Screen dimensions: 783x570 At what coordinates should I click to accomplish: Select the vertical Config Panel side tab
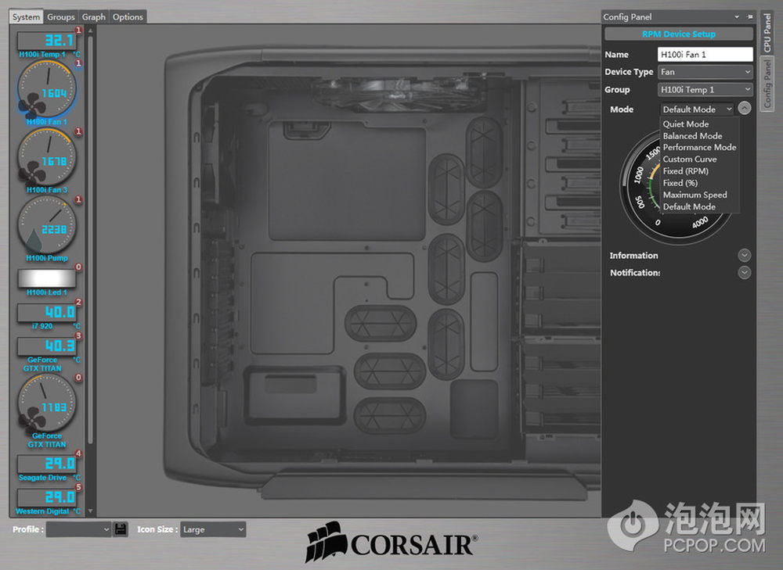pyautogui.click(x=767, y=84)
